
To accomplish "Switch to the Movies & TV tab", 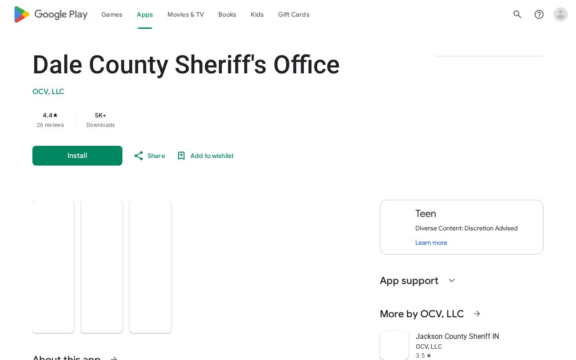I will coord(185,14).
